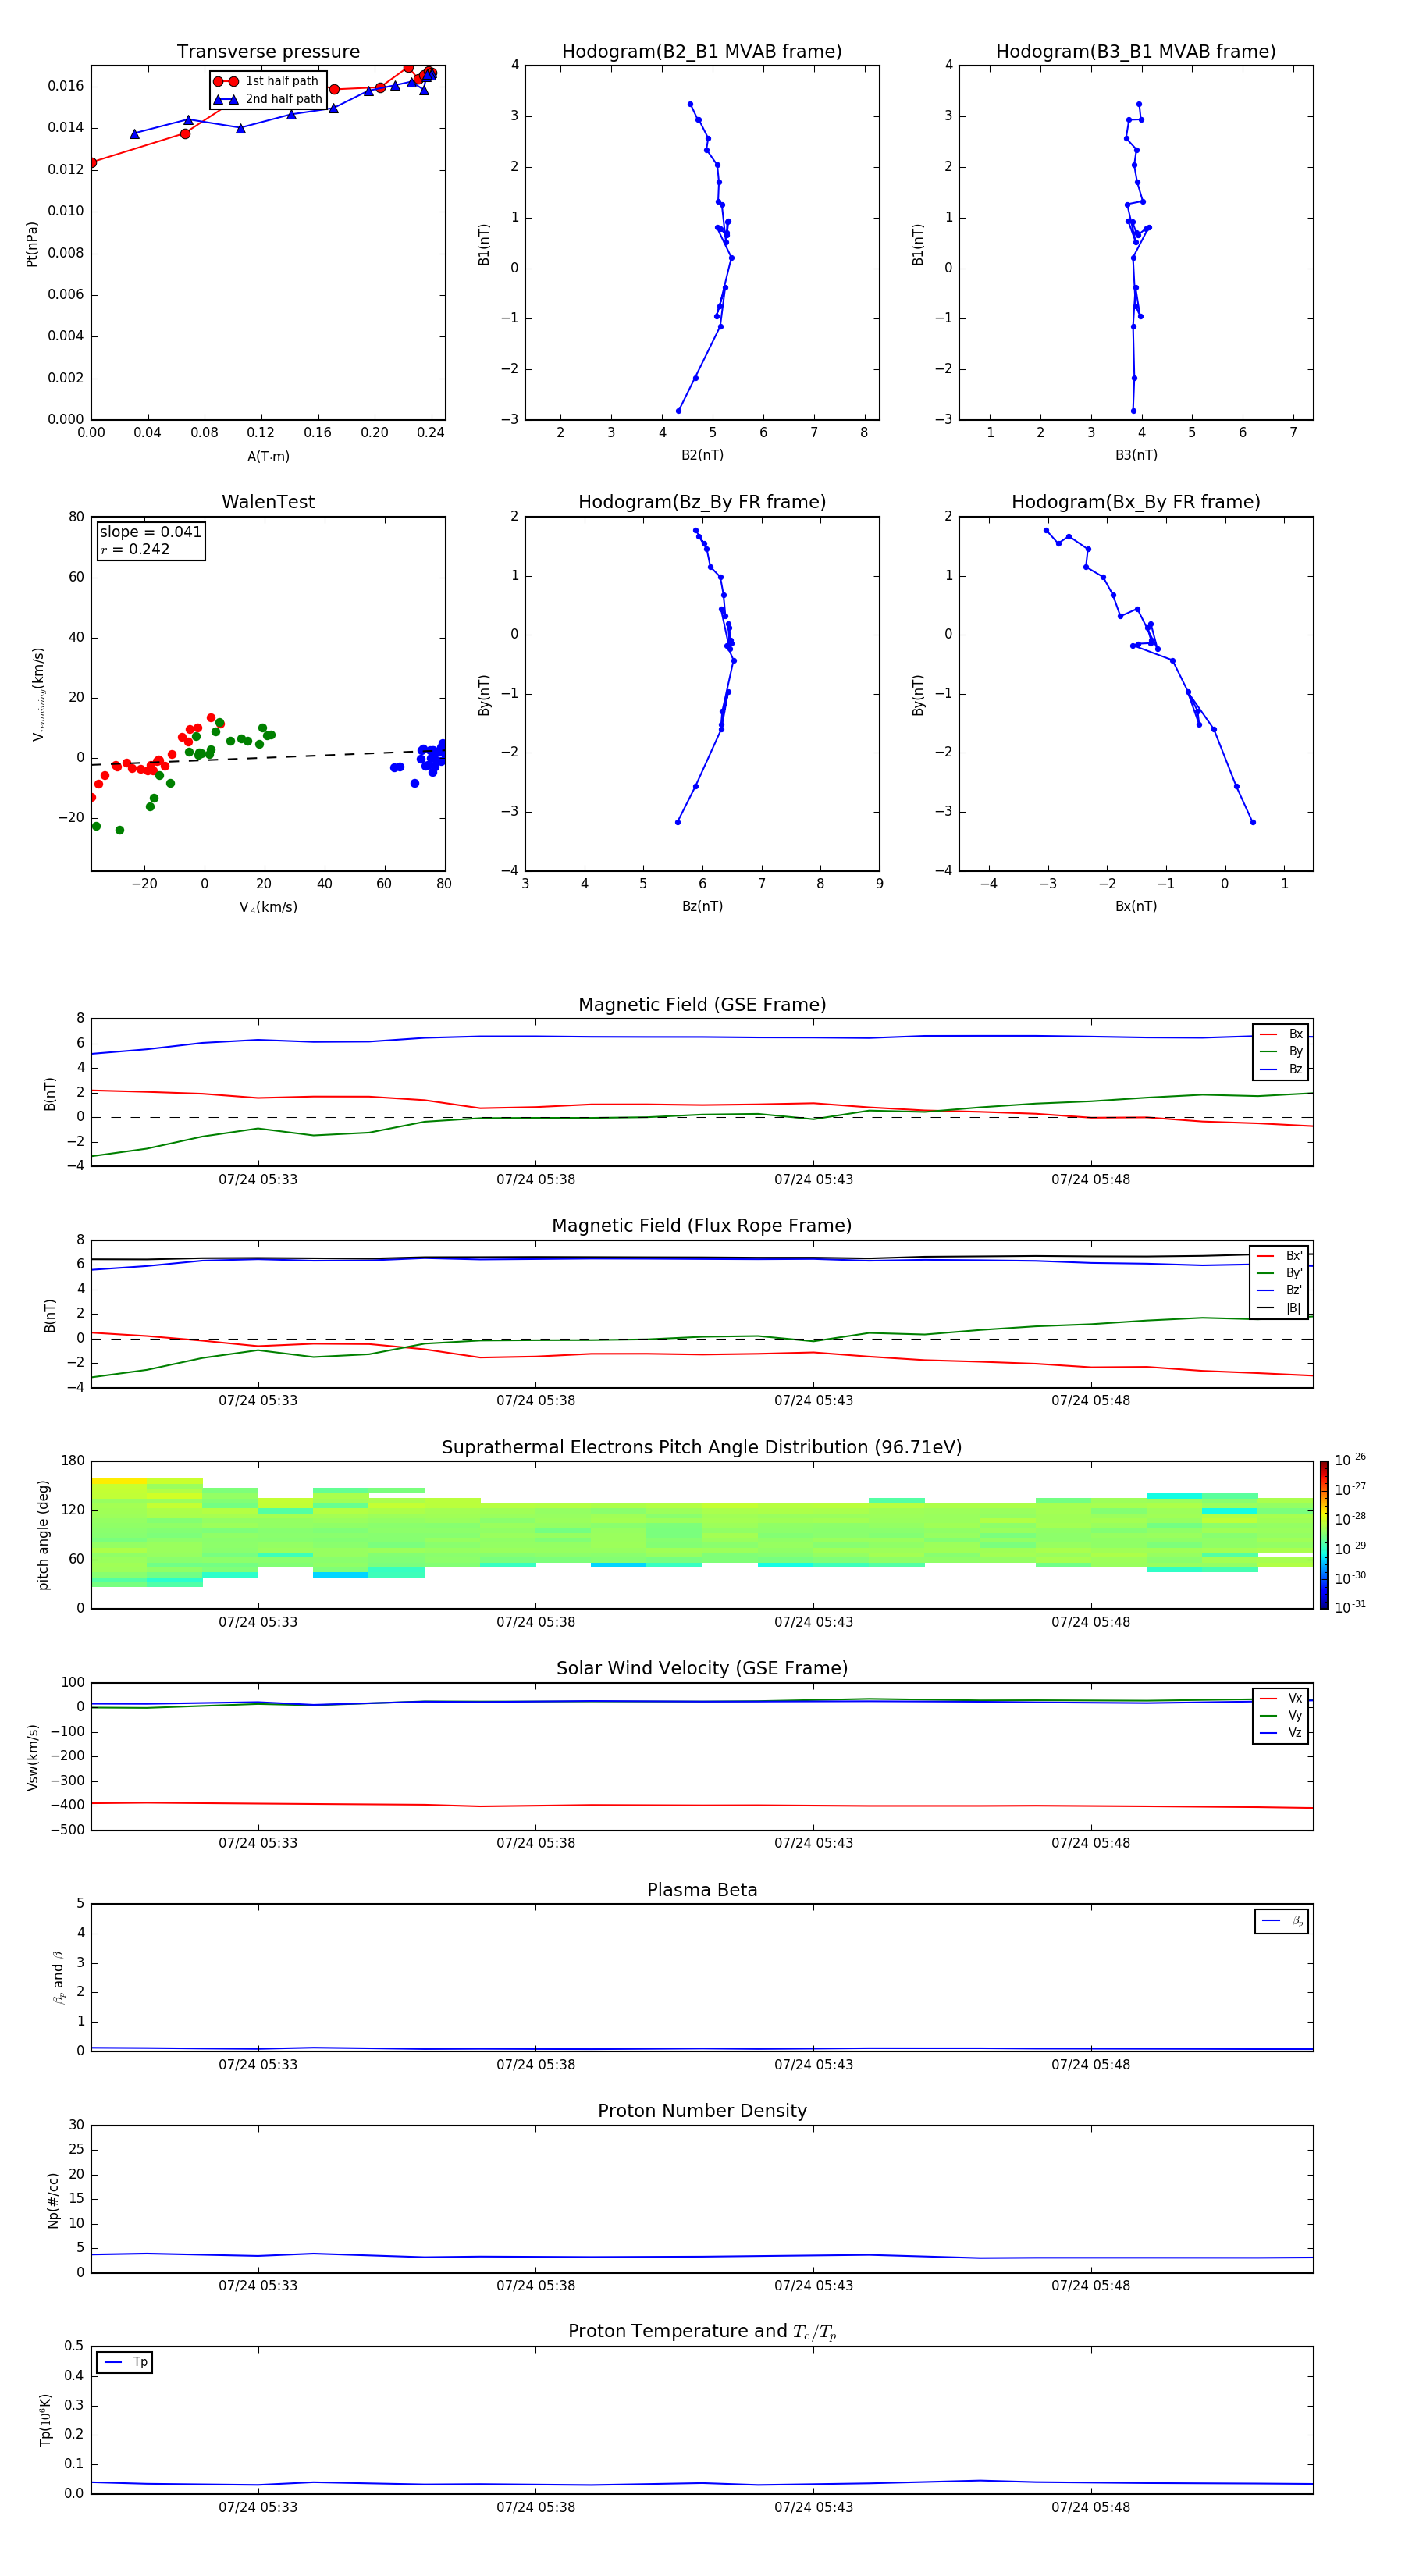This screenshot has width=1405, height=2576.
Task: Click the "pitch angle (deg)" axis label
Action: pos(43,1535)
